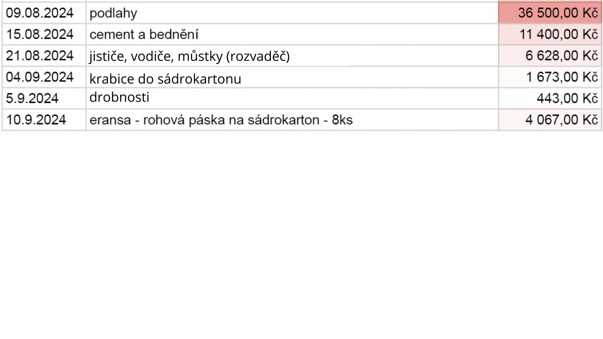Select the 15.08.2024 date cell

[x=44, y=34]
